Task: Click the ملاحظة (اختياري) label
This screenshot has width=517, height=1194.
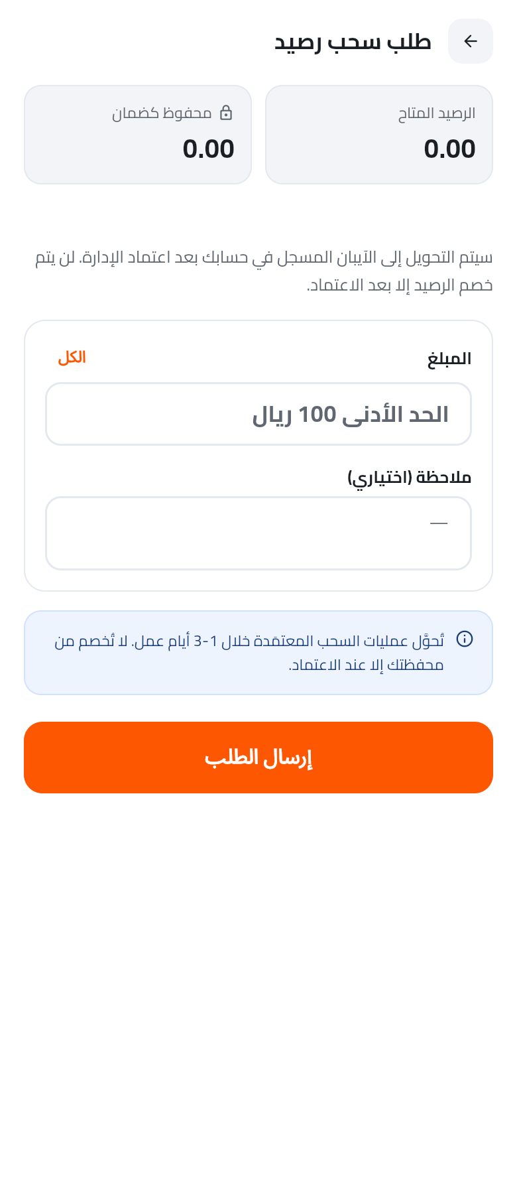Action: [x=410, y=478]
